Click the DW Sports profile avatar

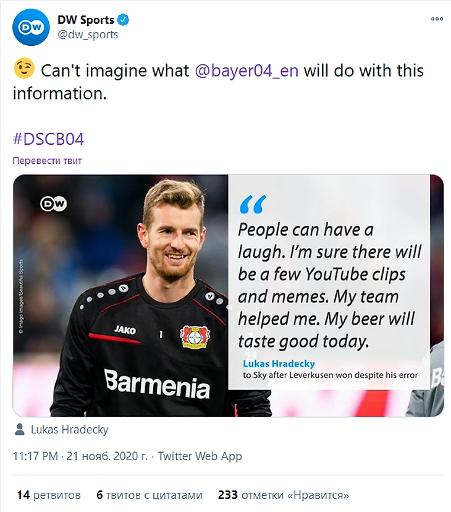31,27
